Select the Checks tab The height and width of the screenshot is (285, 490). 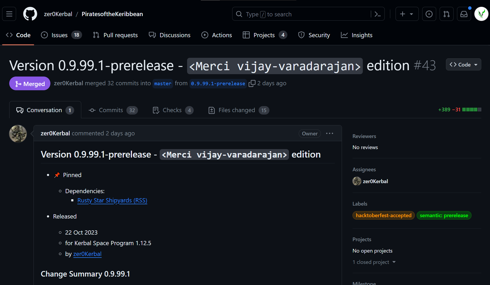(x=173, y=110)
